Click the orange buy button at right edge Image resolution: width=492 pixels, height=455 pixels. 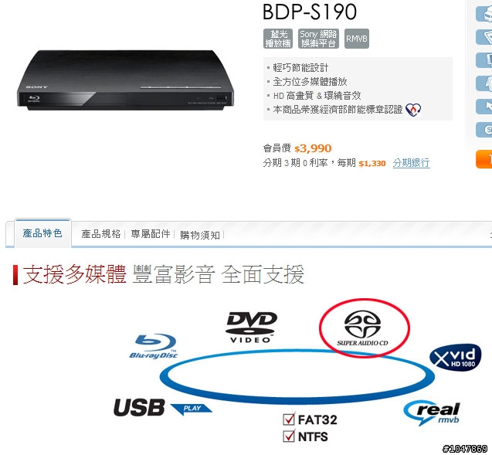pyautogui.click(x=484, y=159)
